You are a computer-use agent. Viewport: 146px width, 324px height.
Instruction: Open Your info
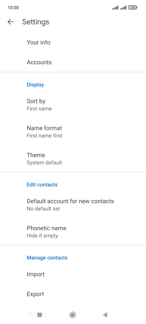click(x=73, y=42)
